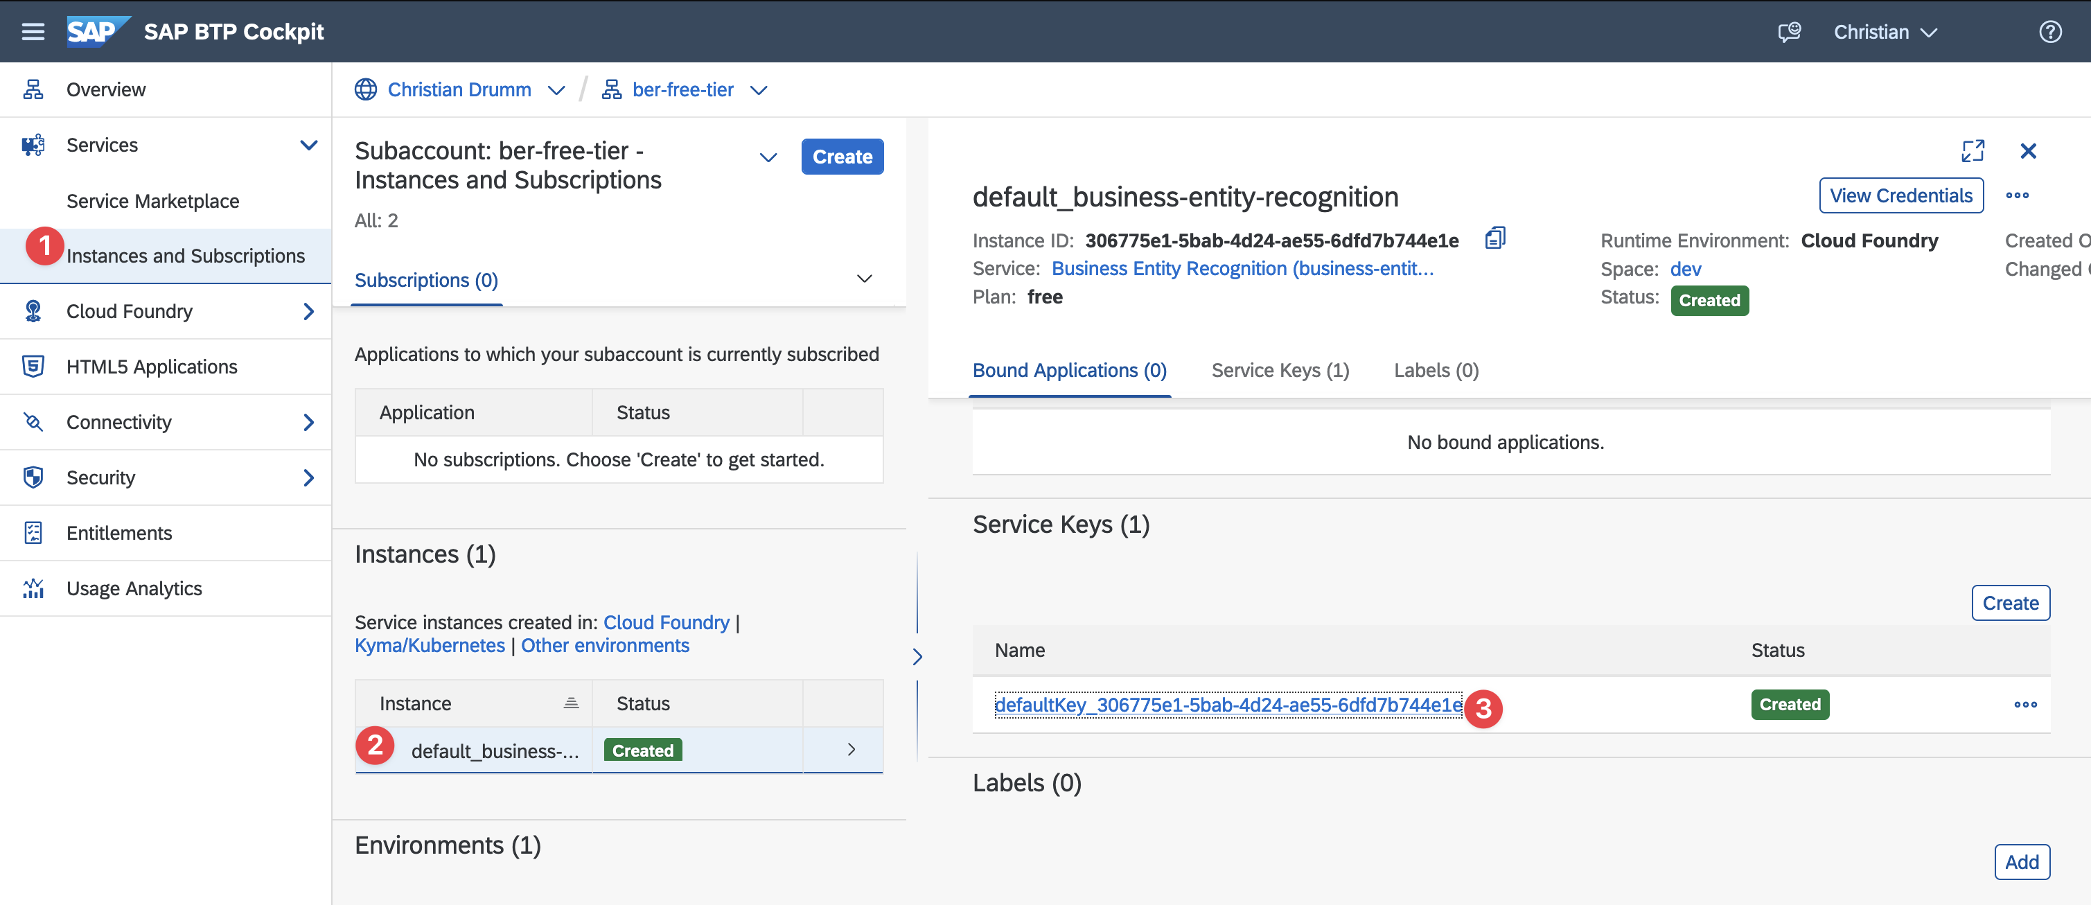The height and width of the screenshot is (905, 2091).
Task: Click the Overview sidebar icon
Action: pos(33,89)
